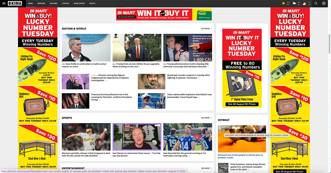Open the Watch menu item

click(92, 3)
